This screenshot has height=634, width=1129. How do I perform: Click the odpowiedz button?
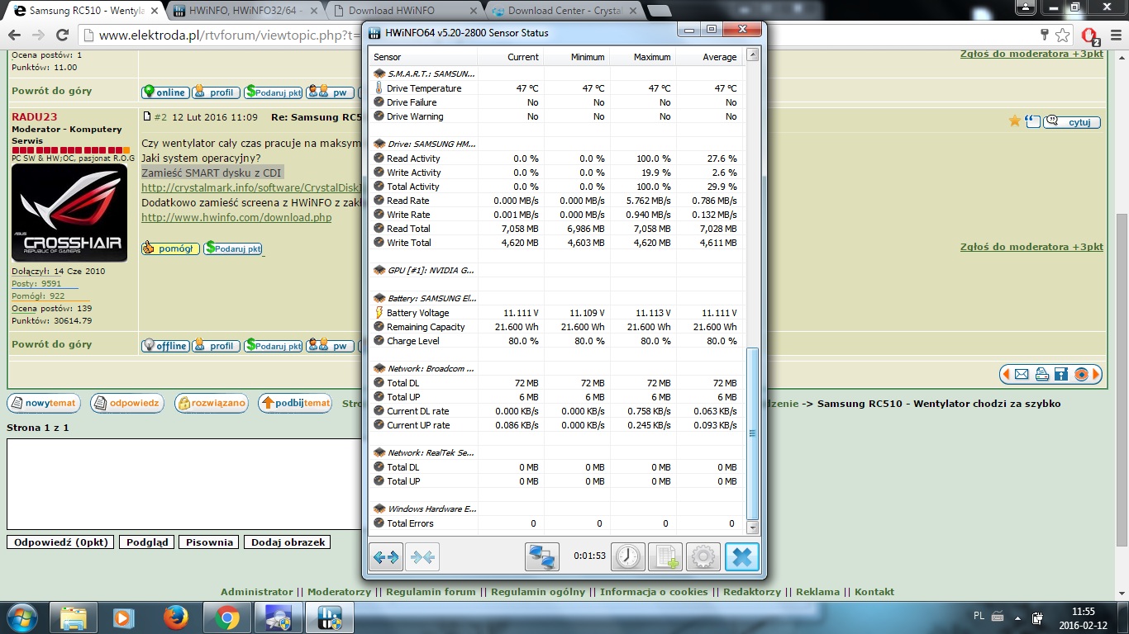coord(127,404)
